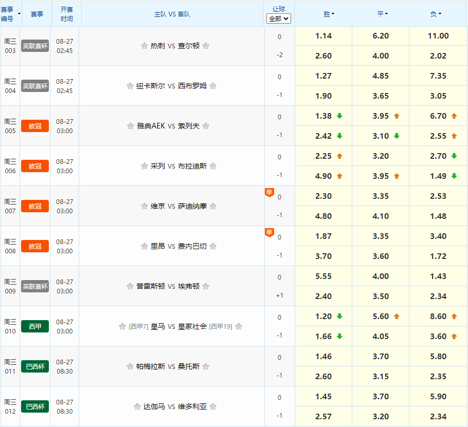Click 主队 VS 客队 column header

tap(172, 14)
